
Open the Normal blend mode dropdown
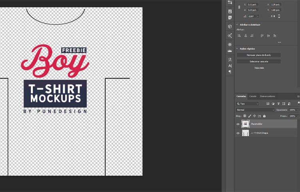coord(255,110)
